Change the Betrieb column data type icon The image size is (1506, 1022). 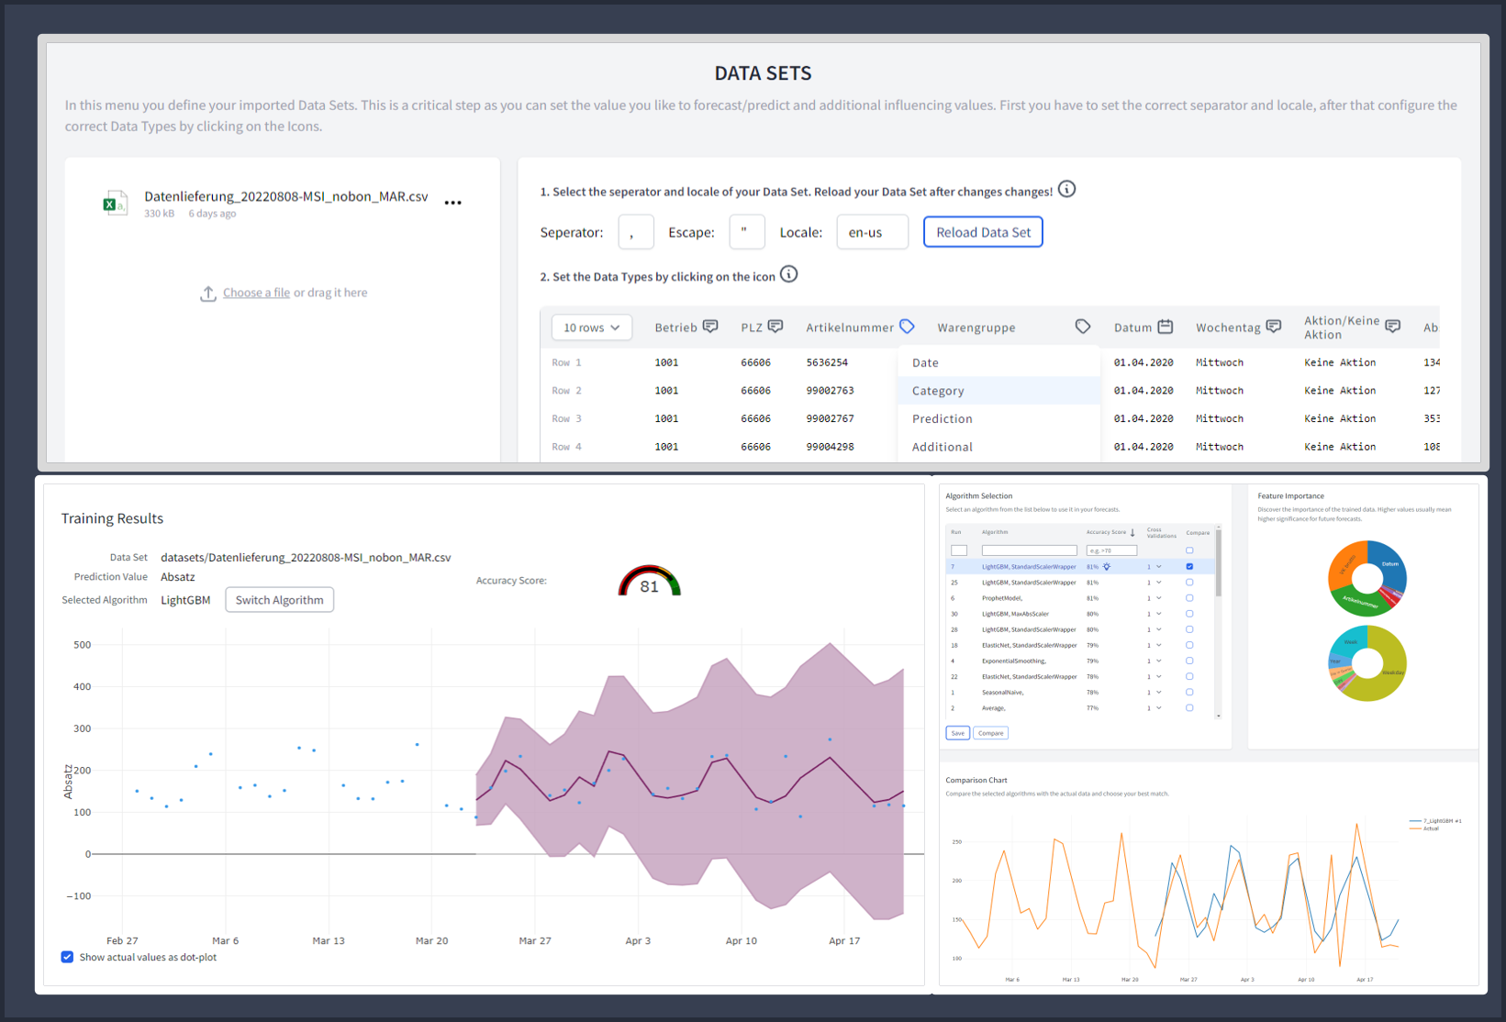710,327
